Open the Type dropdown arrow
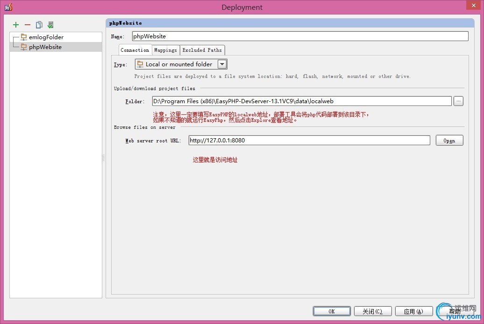Screen dimensions: 484x324 (x=222, y=64)
